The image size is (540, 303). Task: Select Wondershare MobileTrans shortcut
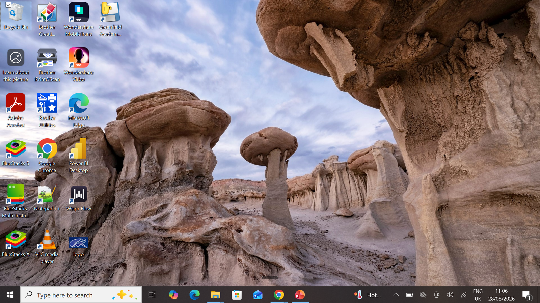click(x=79, y=20)
